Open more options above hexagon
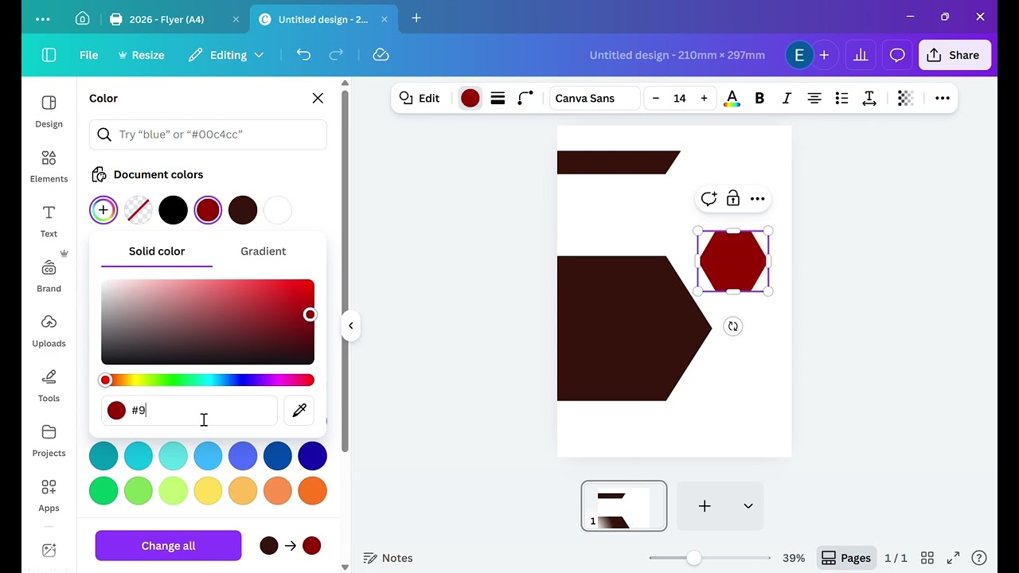Viewport: 1019px width, 573px height. pos(758,199)
